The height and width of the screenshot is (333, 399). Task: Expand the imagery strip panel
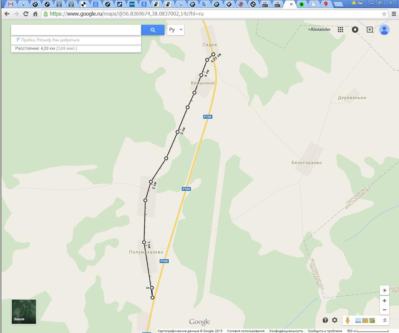[385, 320]
